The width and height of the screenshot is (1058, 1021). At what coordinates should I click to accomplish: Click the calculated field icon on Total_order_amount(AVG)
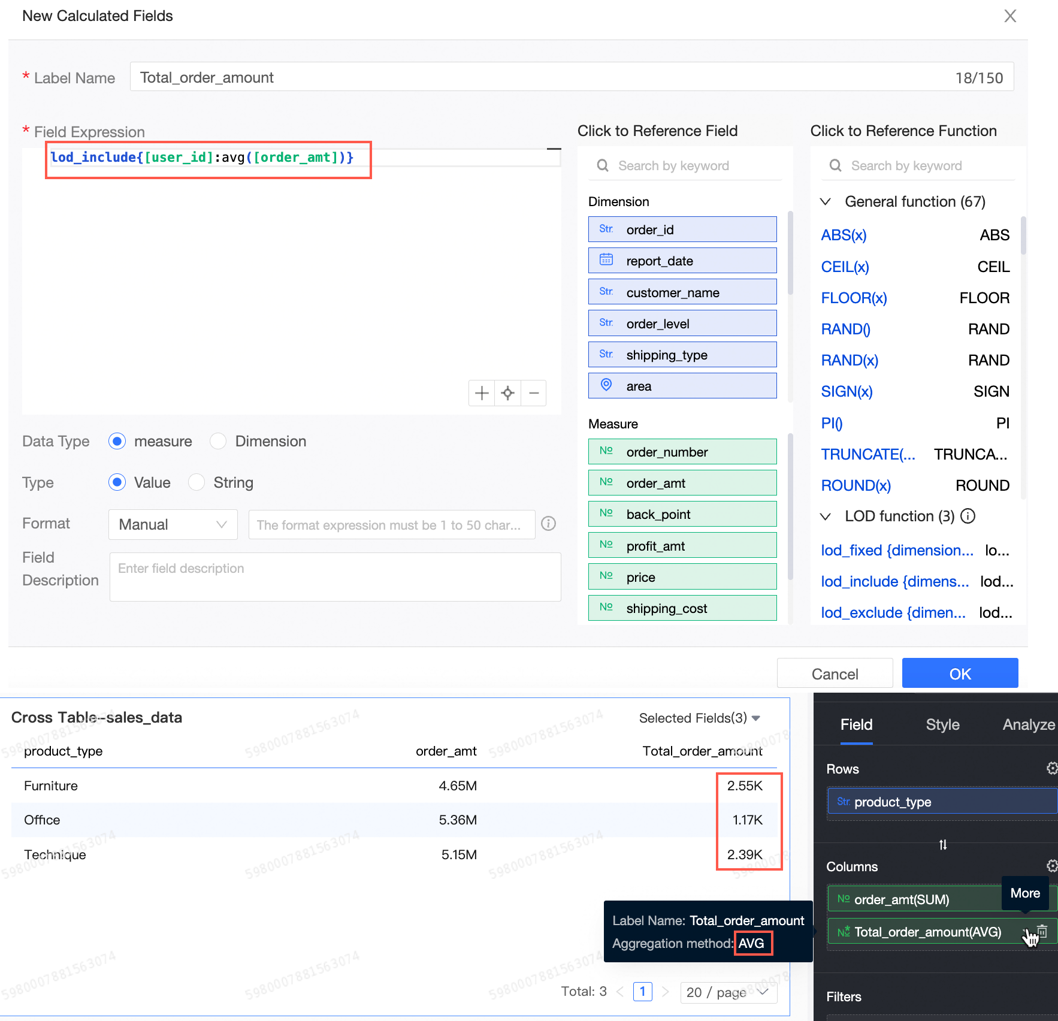(x=844, y=931)
